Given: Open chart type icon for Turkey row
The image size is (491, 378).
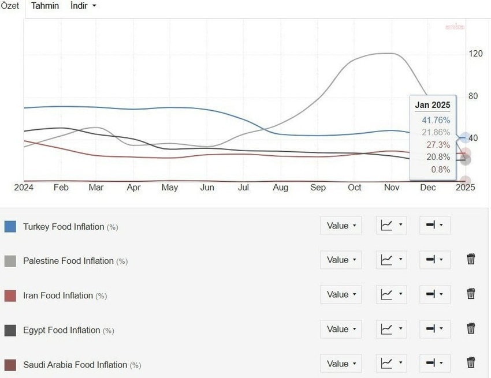Looking at the screenshot, I should [x=391, y=226].
